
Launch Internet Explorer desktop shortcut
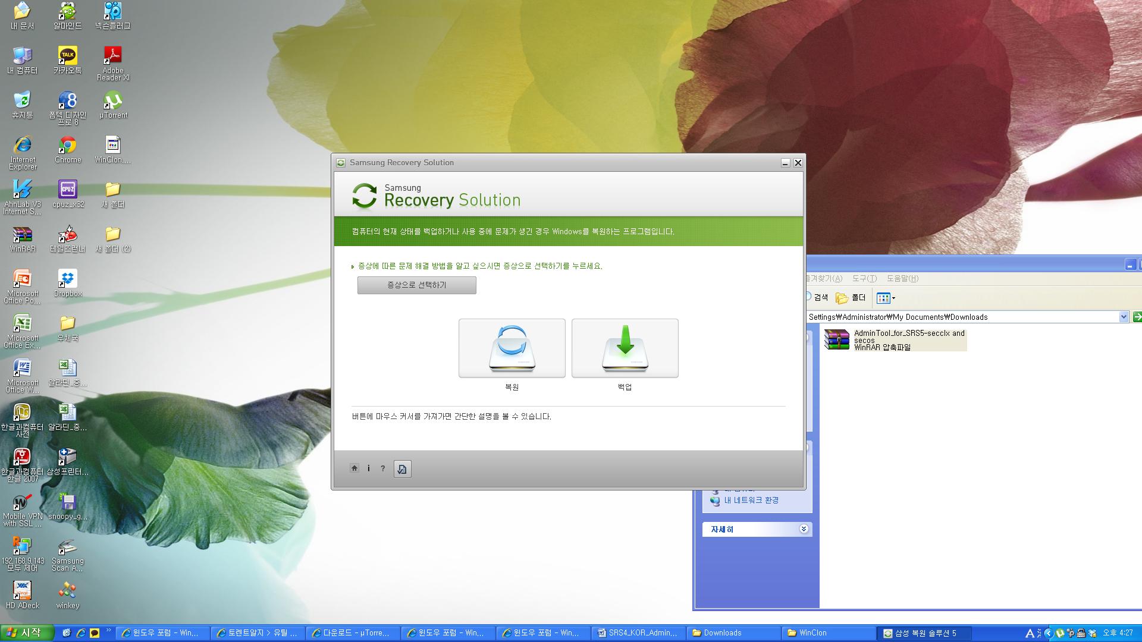(23, 153)
